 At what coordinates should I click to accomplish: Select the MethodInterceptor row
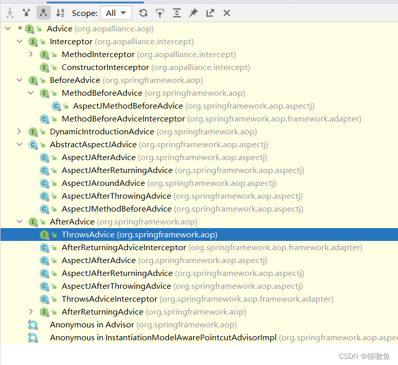pyautogui.click(x=199, y=55)
